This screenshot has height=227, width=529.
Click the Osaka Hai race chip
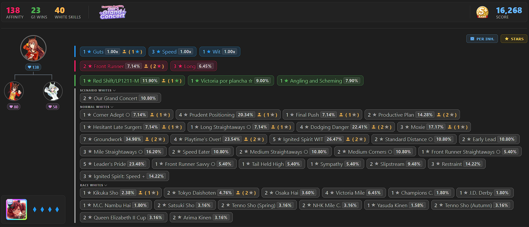(291, 193)
